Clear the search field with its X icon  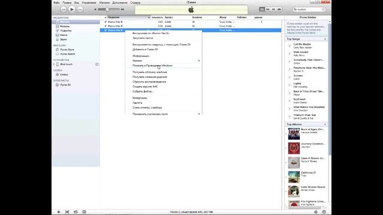pos(323,10)
